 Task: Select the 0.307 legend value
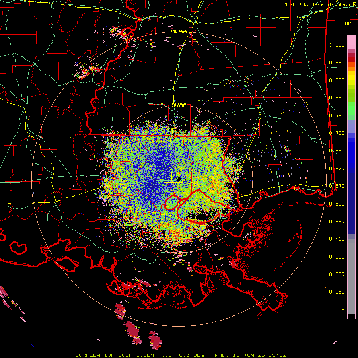(x=337, y=274)
